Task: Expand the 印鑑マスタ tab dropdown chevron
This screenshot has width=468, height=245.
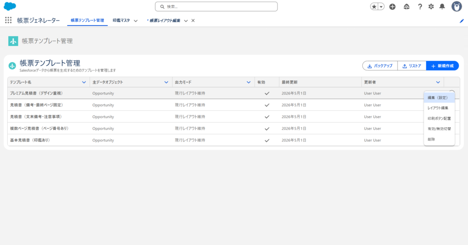Action: (x=135, y=21)
